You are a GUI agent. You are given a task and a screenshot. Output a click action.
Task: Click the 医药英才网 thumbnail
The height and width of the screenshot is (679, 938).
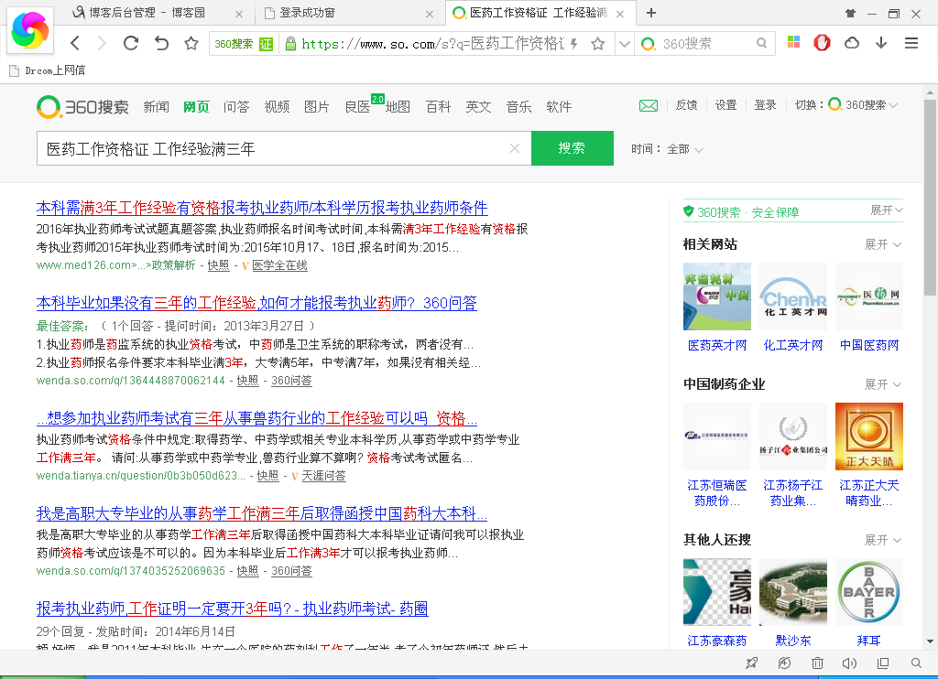pos(717,296)
